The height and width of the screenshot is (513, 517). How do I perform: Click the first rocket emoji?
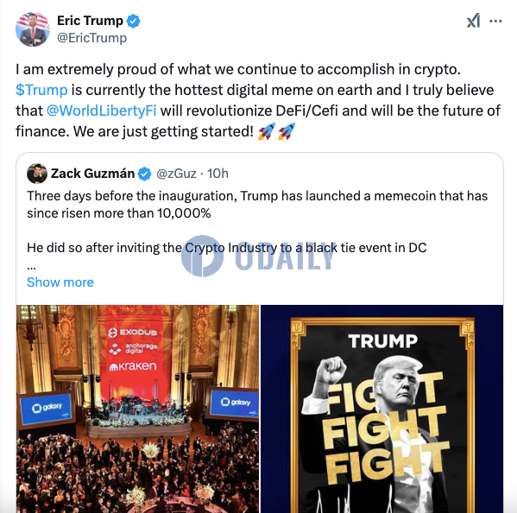point(267,131)
